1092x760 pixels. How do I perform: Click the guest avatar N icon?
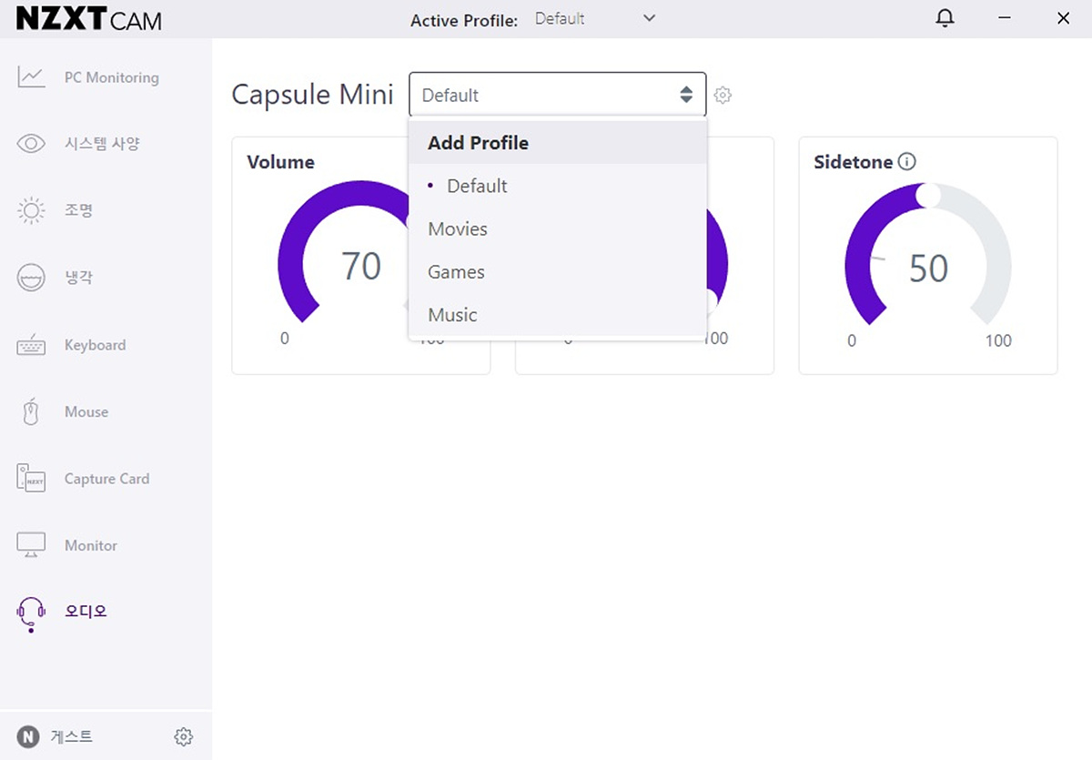[x=29, y=736]
